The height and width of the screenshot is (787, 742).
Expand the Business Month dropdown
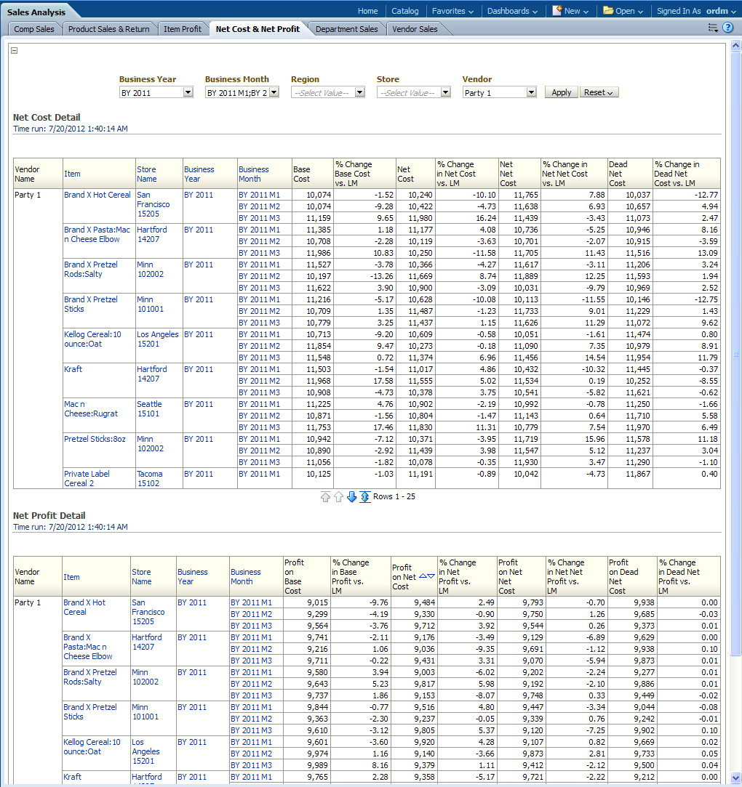click(274, 92)
